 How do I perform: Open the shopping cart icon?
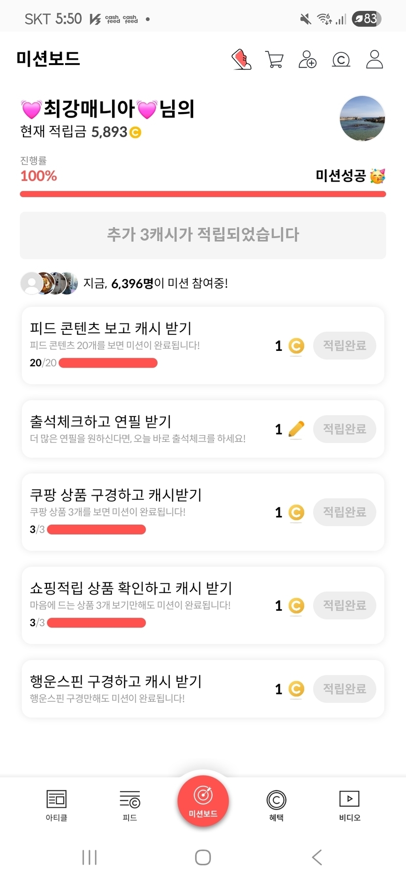pos(274,60)
